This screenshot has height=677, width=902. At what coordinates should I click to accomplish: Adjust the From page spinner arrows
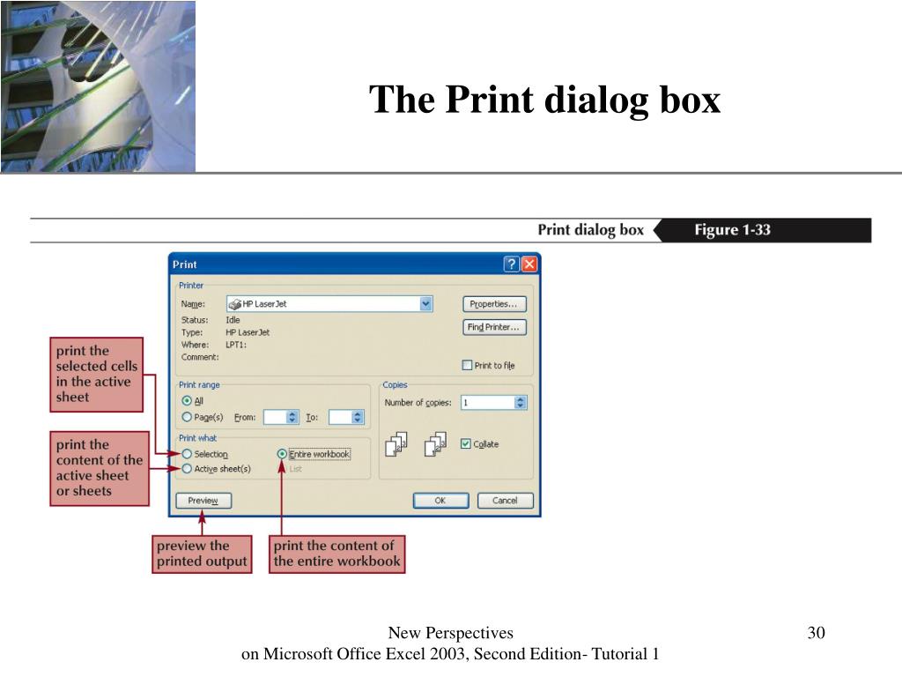tap(292, 417)
